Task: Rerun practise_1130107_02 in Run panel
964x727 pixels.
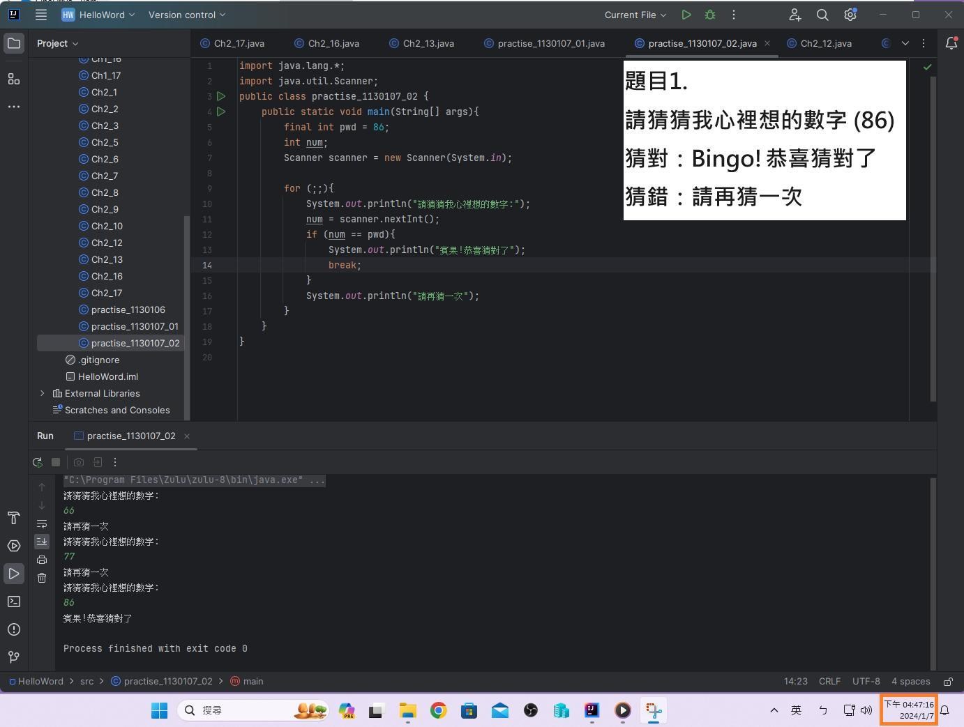Action: click(38, 462)
